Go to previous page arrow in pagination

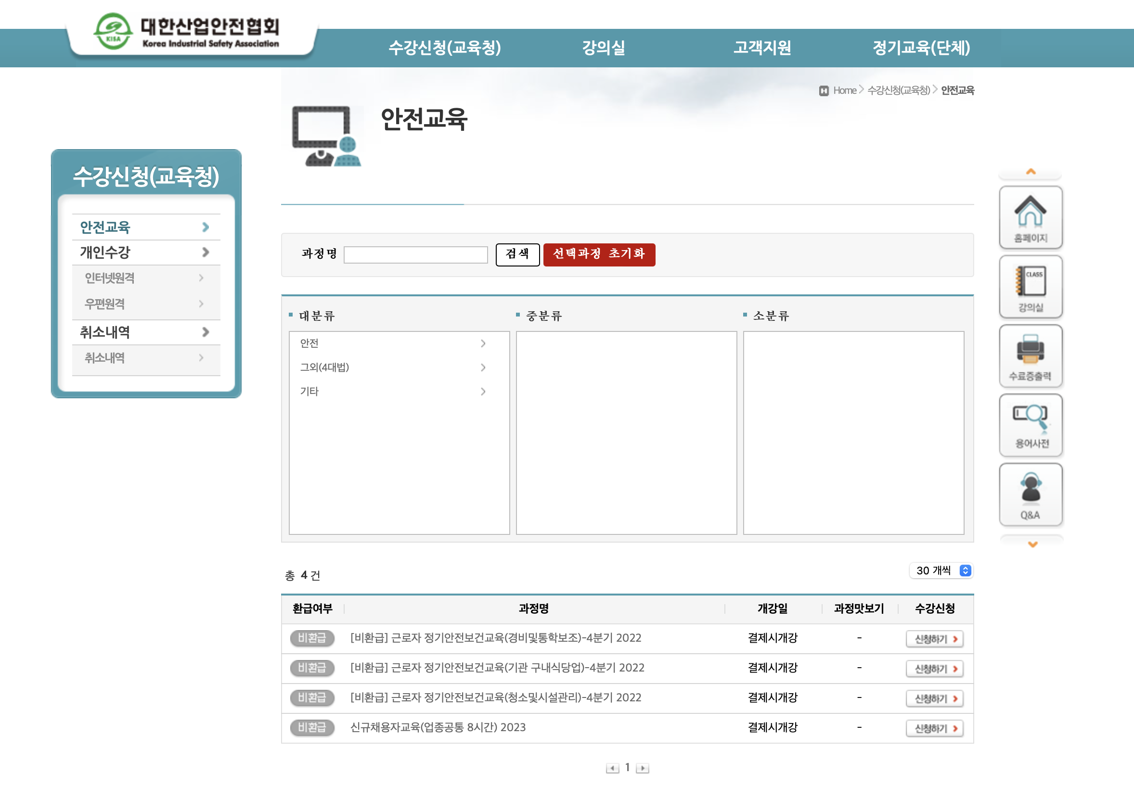[x=612, y=768]
